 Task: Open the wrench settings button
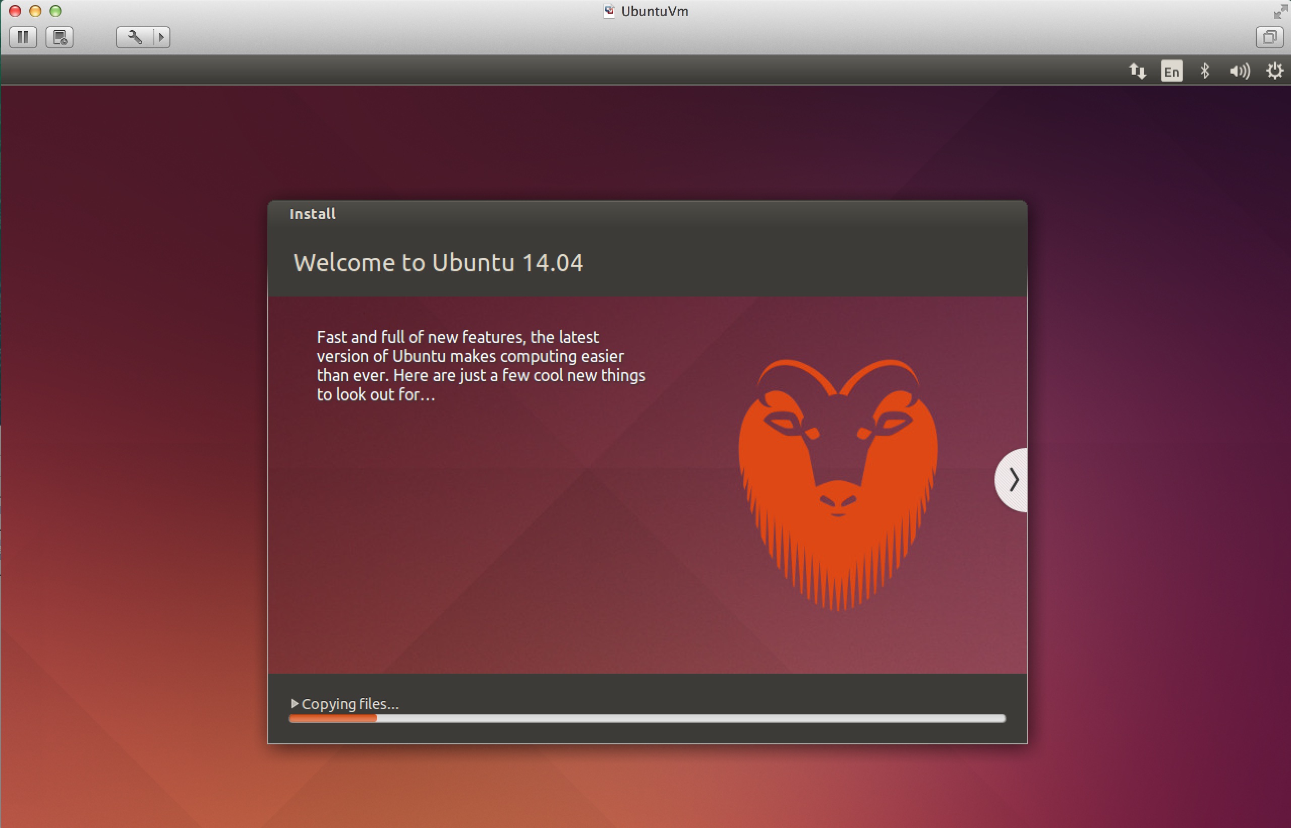135,37
